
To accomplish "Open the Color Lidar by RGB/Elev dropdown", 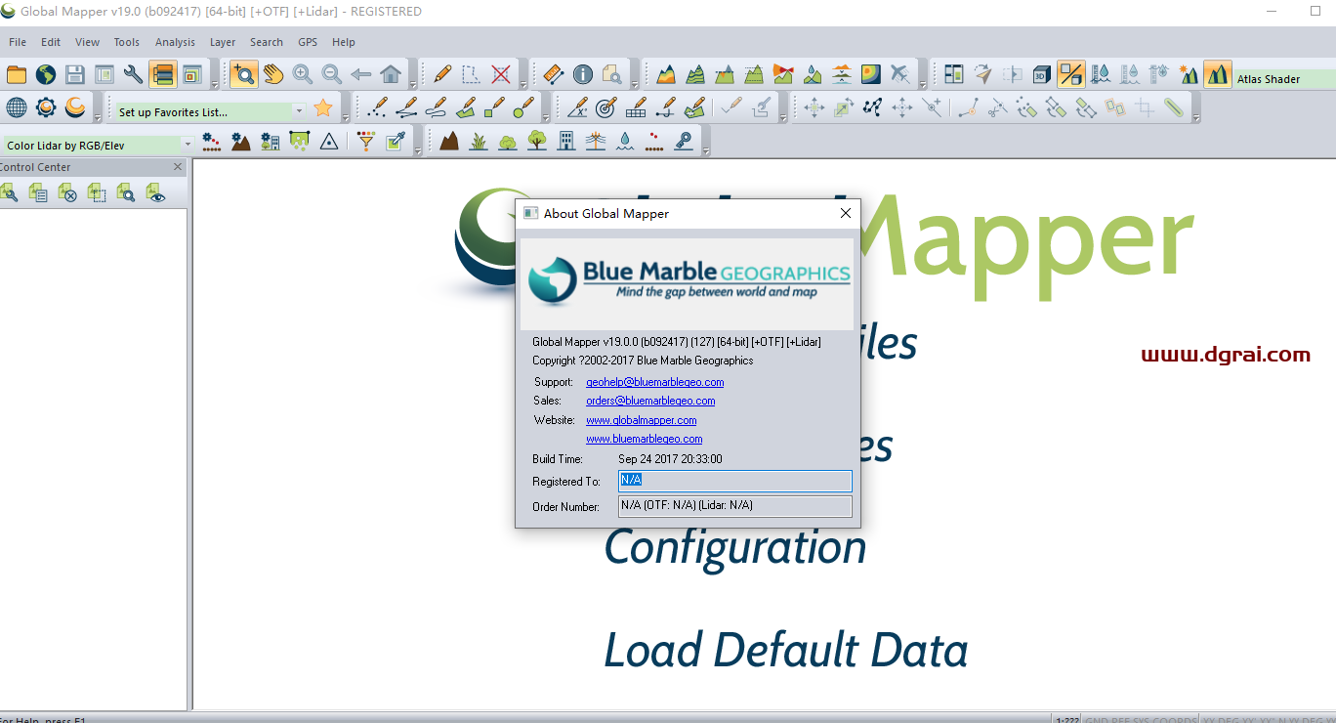I will tap(188, 145).
